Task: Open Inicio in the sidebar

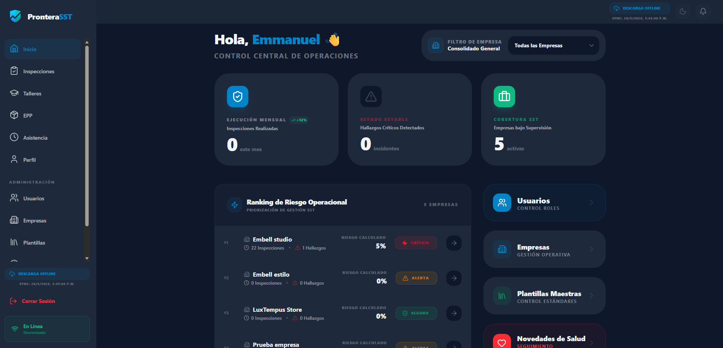Action: (x=43, y=49)
